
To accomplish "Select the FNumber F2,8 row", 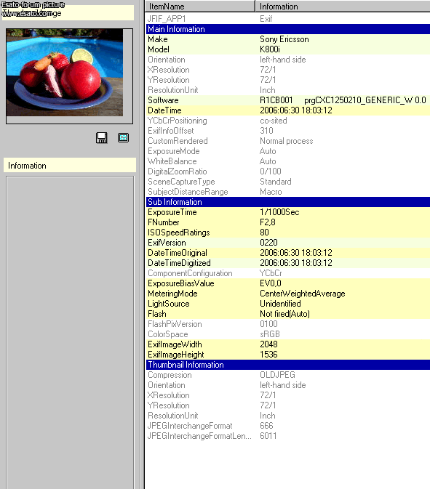I will (288, 222).
